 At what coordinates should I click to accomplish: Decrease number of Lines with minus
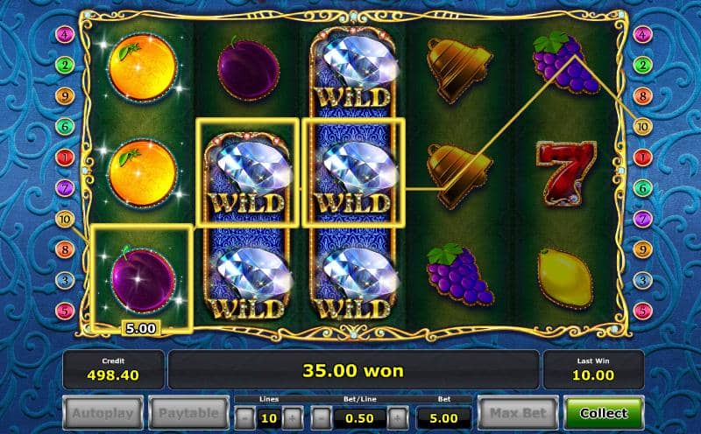click(245, 418)
